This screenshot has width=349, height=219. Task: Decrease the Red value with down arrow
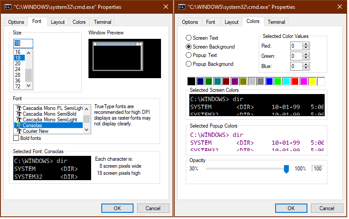[x=307, y=48]
